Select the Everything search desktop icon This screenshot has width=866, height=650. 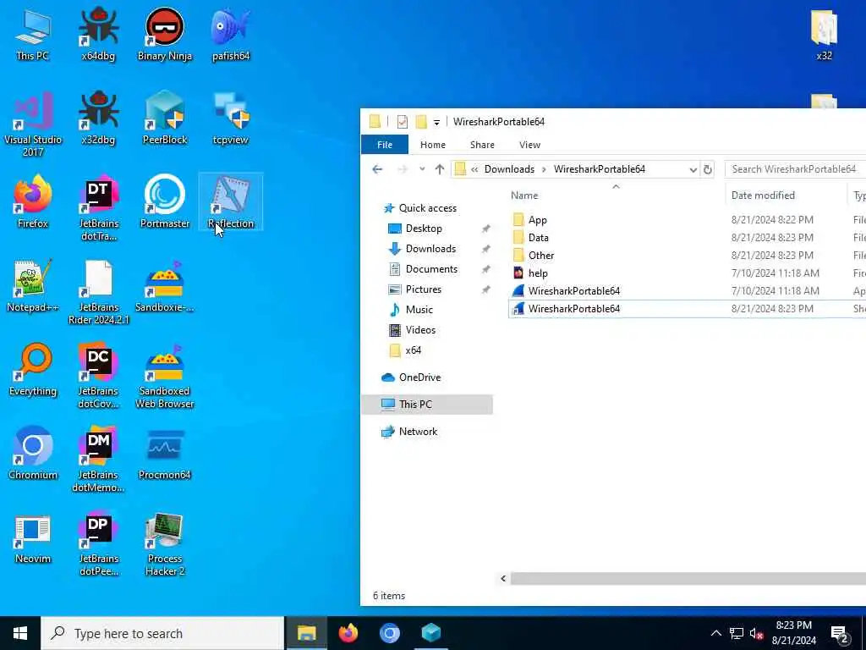33,370
